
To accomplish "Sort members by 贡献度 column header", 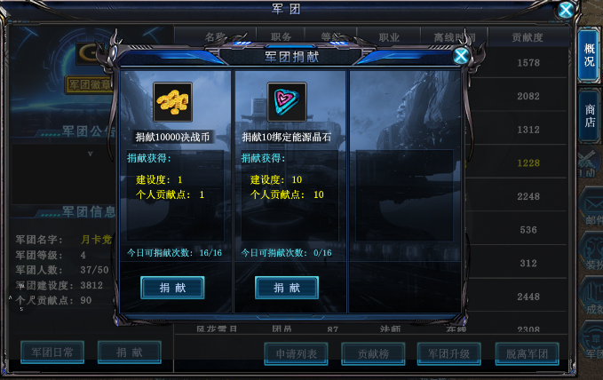I will tap(528, 37).
